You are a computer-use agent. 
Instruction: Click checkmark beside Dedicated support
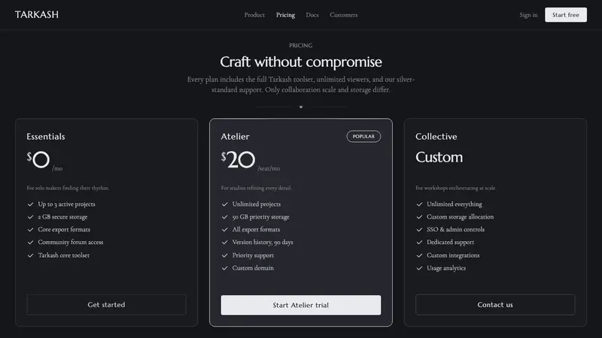[x=419, y=242]
